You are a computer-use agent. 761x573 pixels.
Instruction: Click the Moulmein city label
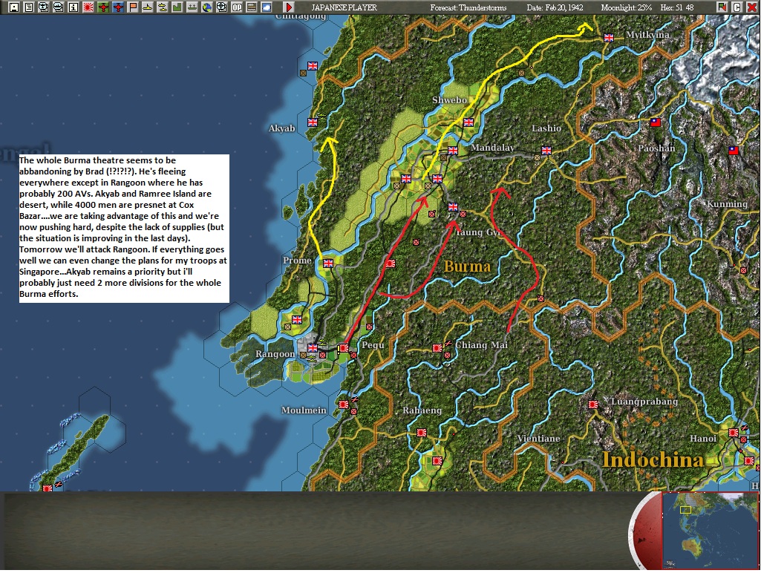304,410
